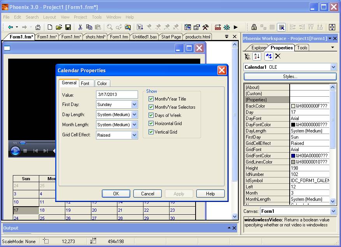Open the First Day dropdown

click(x=135, y=104)
